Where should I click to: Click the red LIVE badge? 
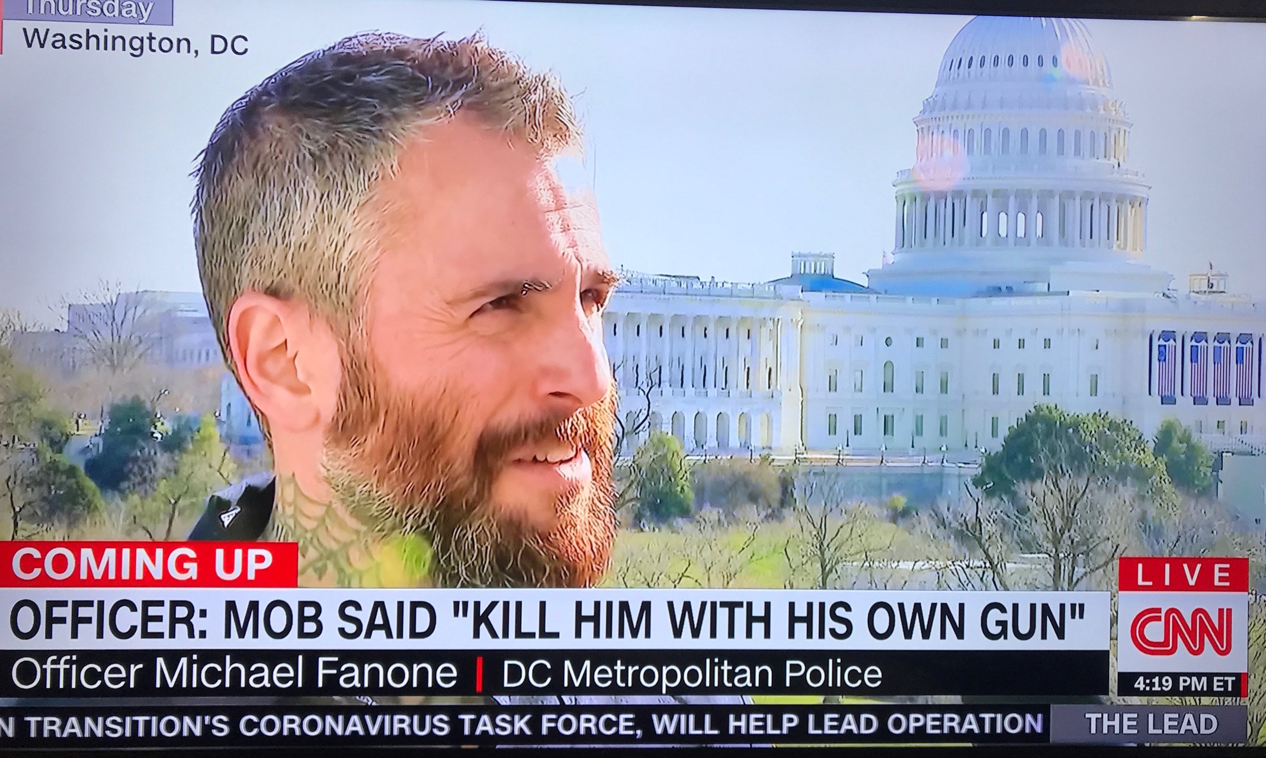click(1182, 574)
